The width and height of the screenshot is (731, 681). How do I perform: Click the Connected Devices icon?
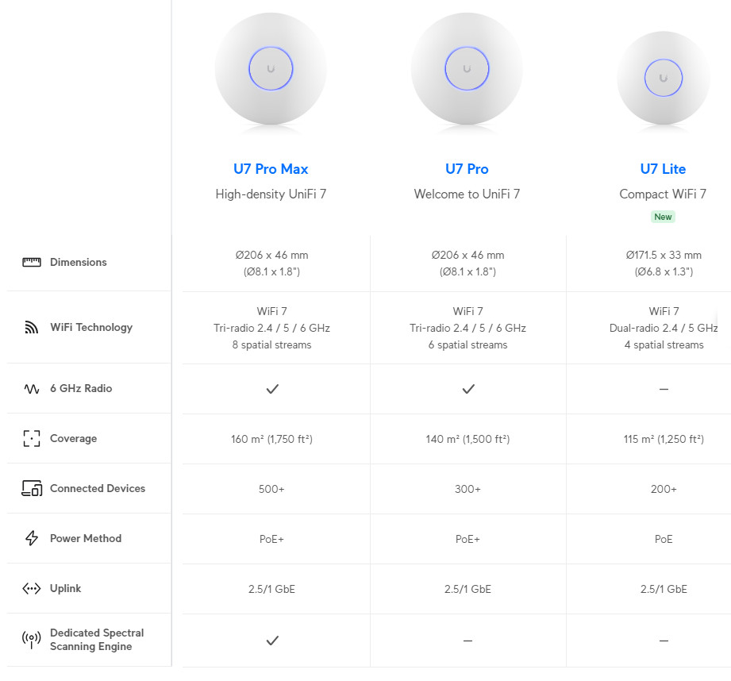[x=32, y=488]
